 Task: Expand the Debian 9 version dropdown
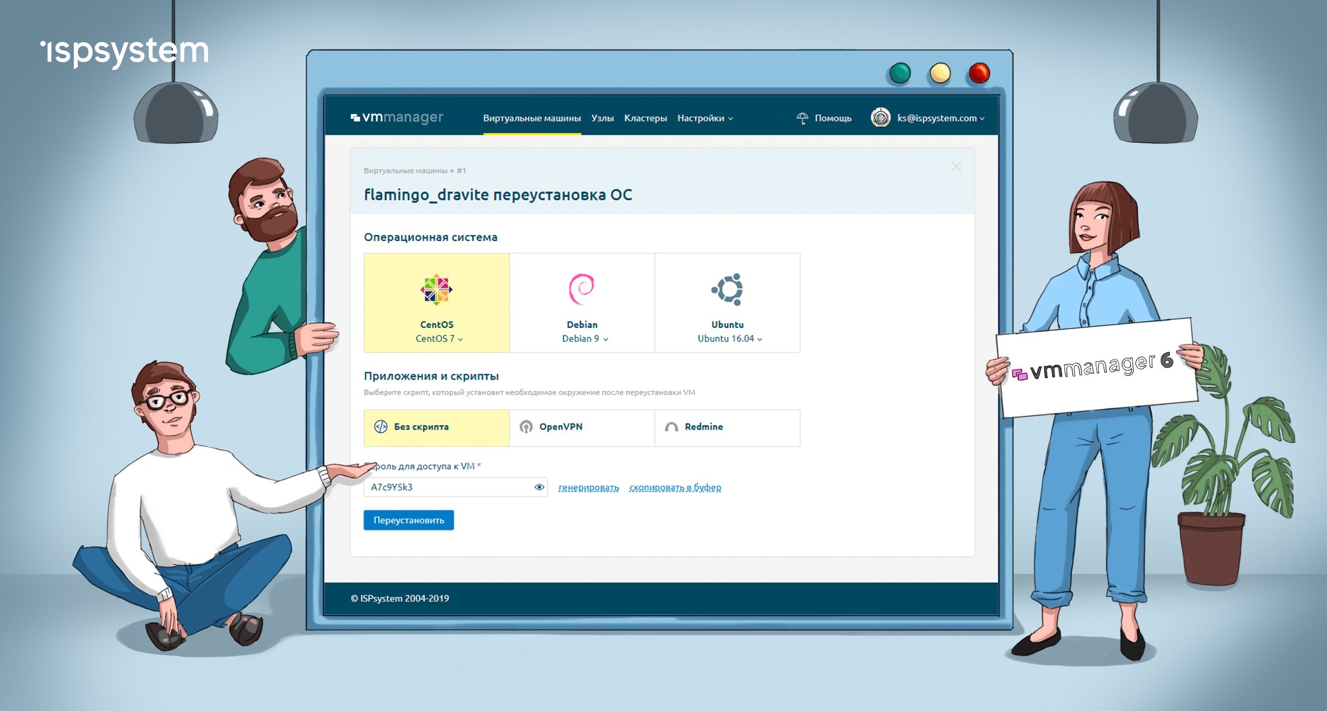(585, 339)
